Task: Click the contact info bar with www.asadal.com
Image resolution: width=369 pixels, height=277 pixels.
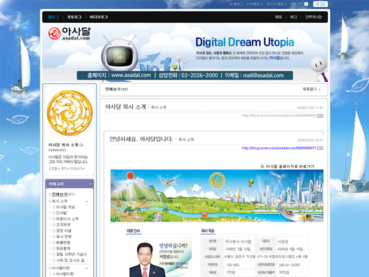Action: tap(185, 75)
